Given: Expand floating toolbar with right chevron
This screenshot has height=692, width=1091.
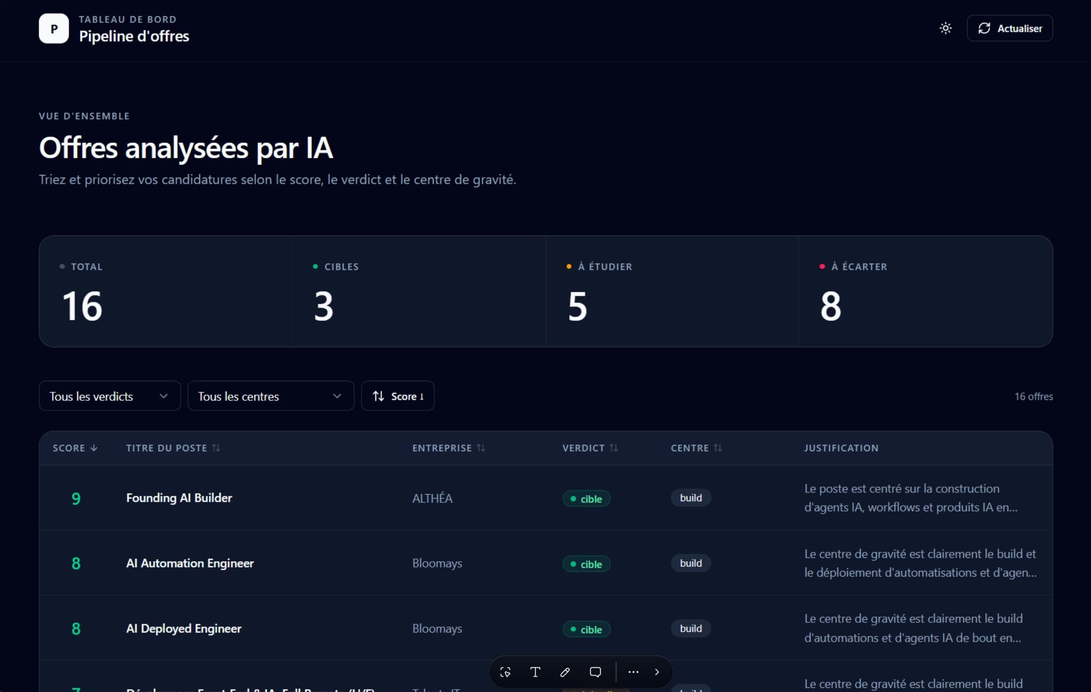Looking at the screenshot, I should pyautogui.click(x=657, y=672).
